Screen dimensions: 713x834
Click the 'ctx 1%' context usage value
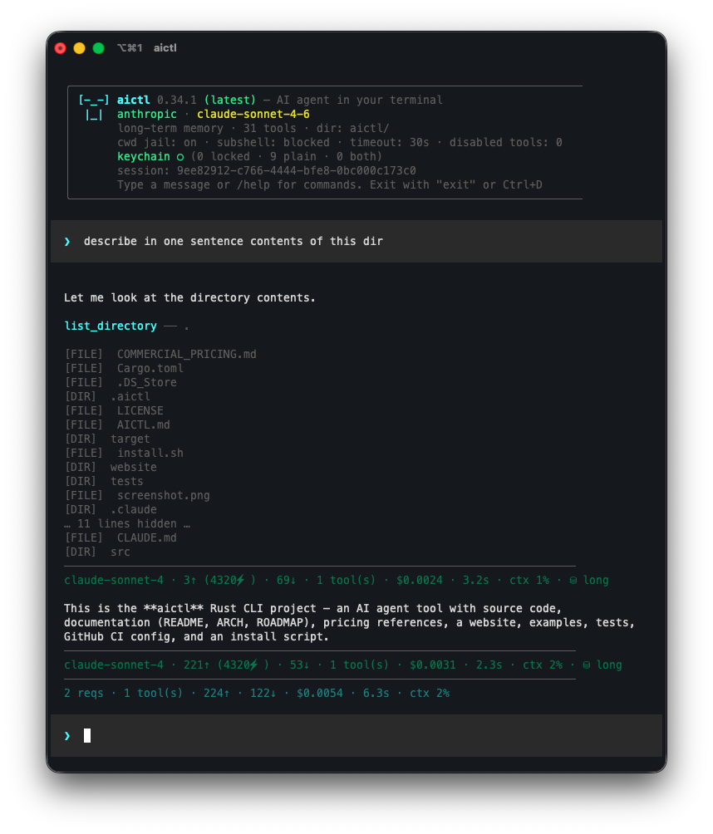click(x=529, y=580)
